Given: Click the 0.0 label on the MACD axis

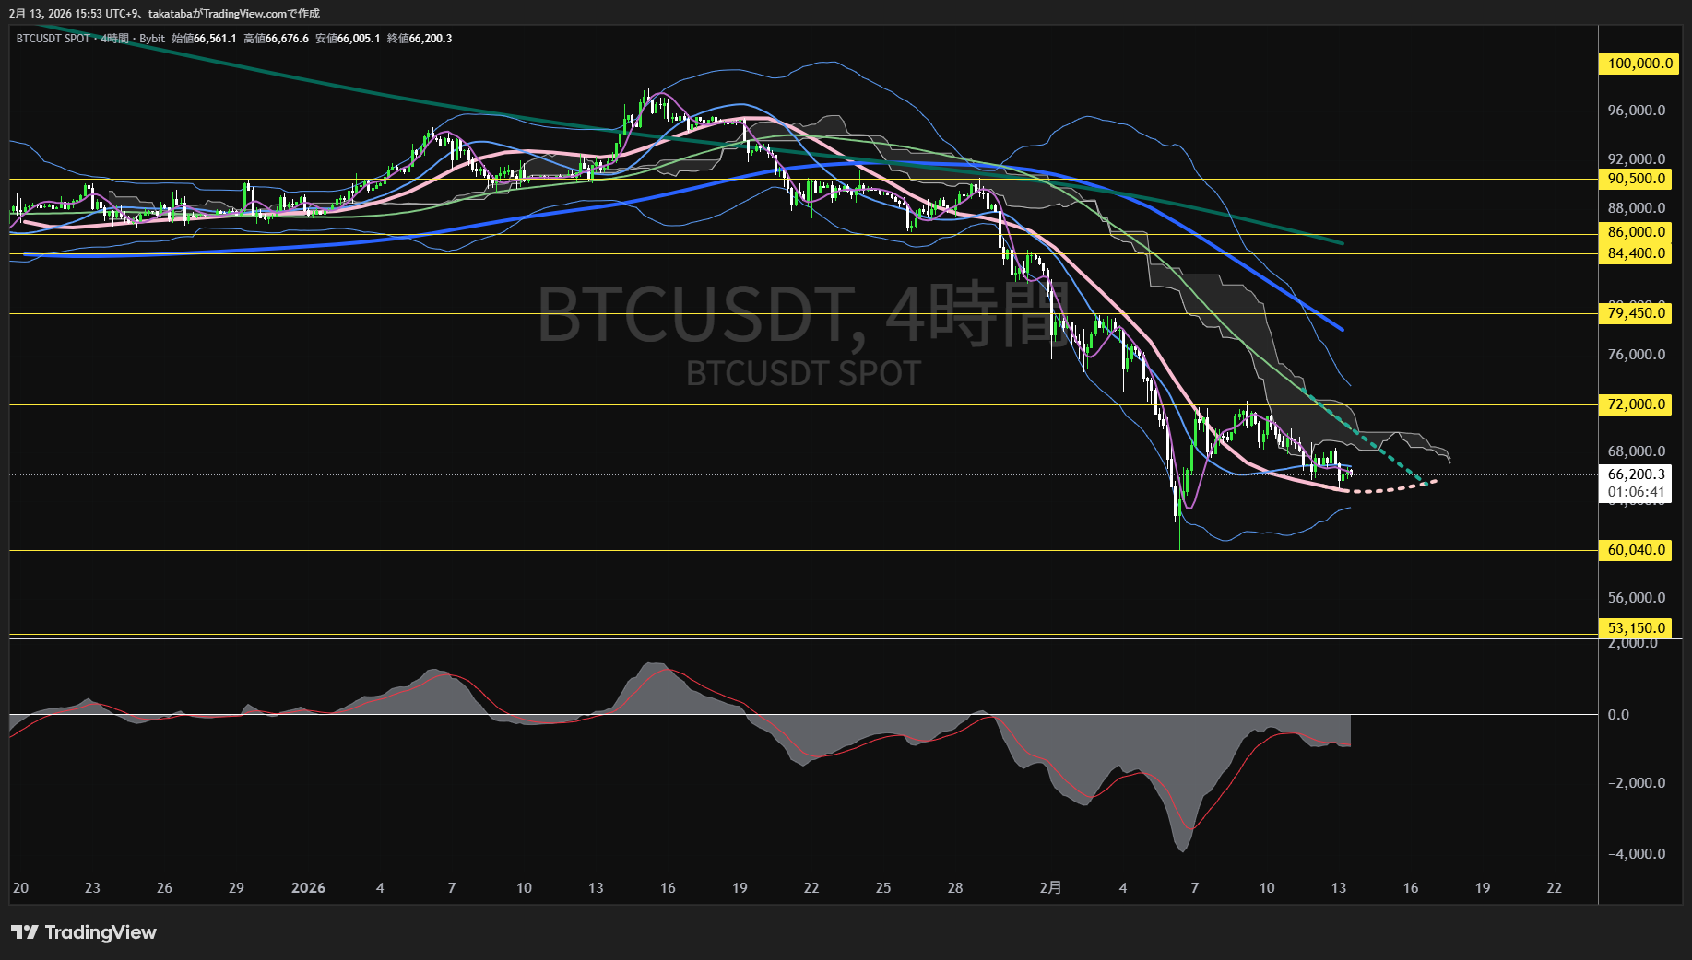Looking at the screenshot, I should tap(1618, 715).
